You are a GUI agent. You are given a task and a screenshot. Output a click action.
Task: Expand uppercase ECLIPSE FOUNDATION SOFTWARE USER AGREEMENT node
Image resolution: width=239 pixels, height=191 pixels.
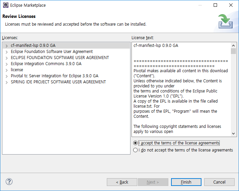(6, 58)
